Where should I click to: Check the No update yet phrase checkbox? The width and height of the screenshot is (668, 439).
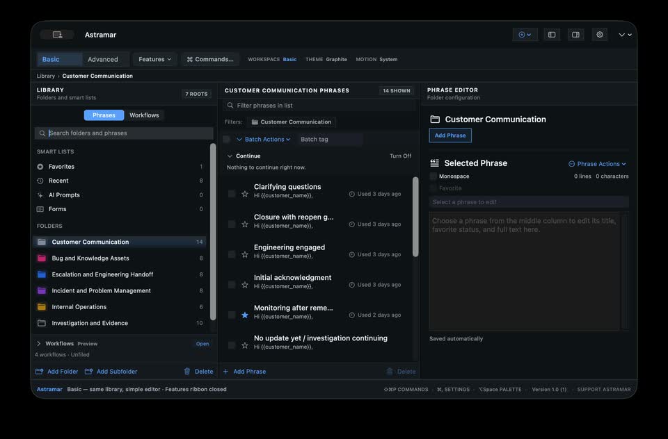pyautogui.click(x=232, y=345)
